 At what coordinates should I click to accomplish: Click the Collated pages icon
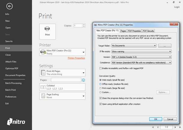point(43,87)
